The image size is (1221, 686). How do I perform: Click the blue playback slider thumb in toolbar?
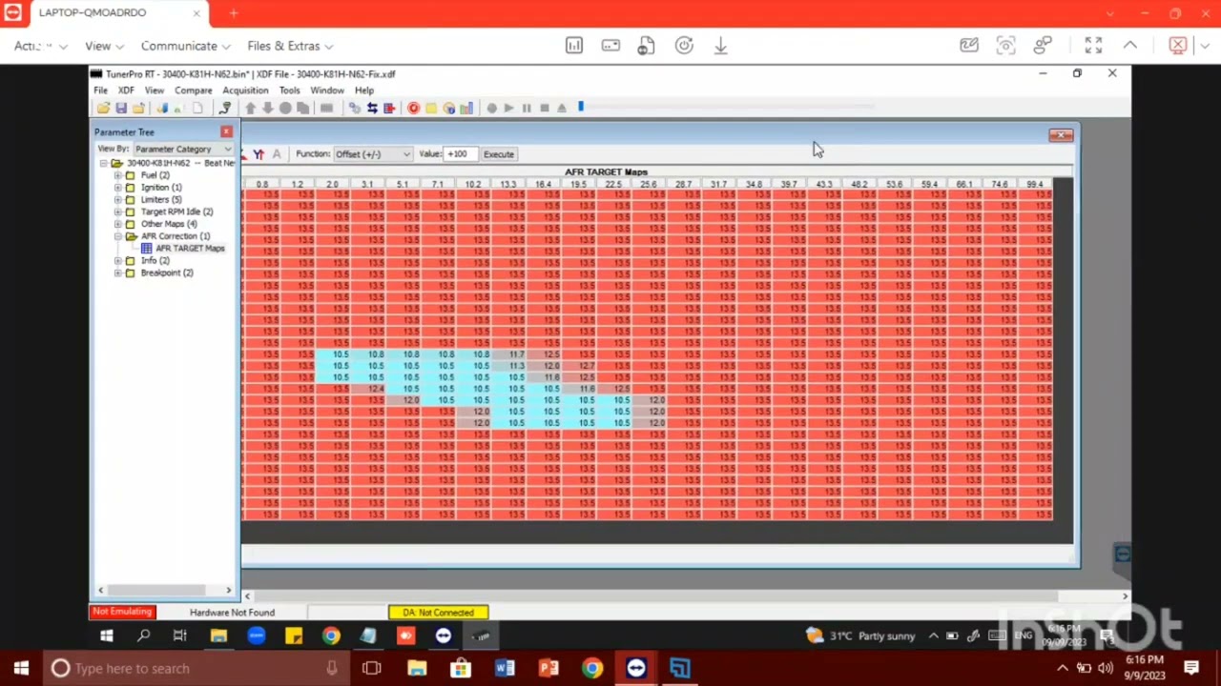click(x=581, y=107)
